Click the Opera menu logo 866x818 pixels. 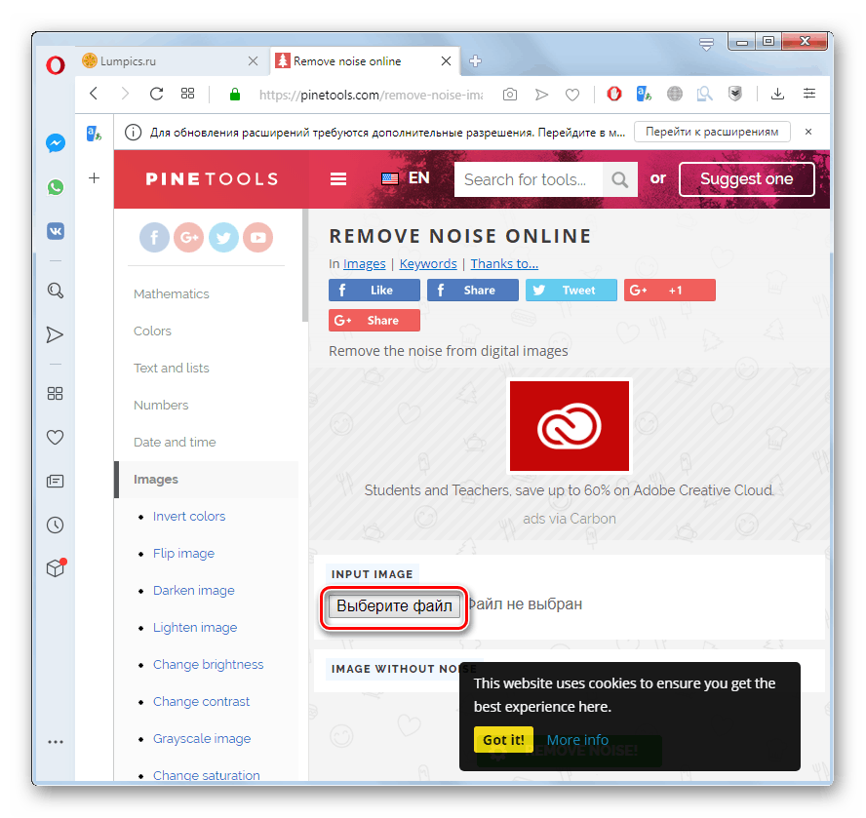coord(56,65)
